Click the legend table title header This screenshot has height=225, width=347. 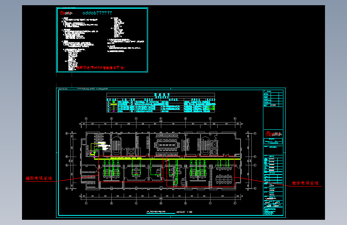point(162,95)
